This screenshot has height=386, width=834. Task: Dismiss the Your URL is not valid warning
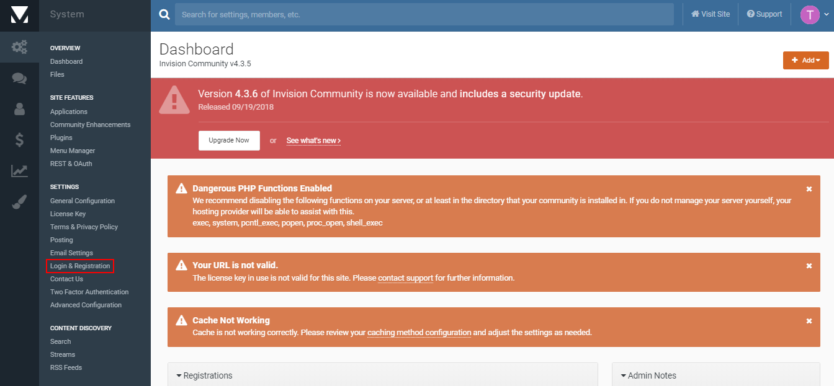(809, 266)
